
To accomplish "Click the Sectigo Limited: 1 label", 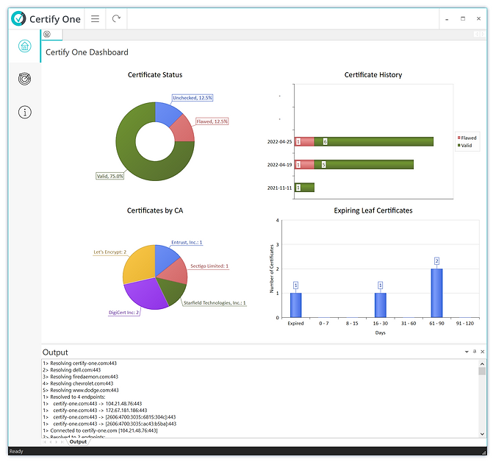I will 209,266.
